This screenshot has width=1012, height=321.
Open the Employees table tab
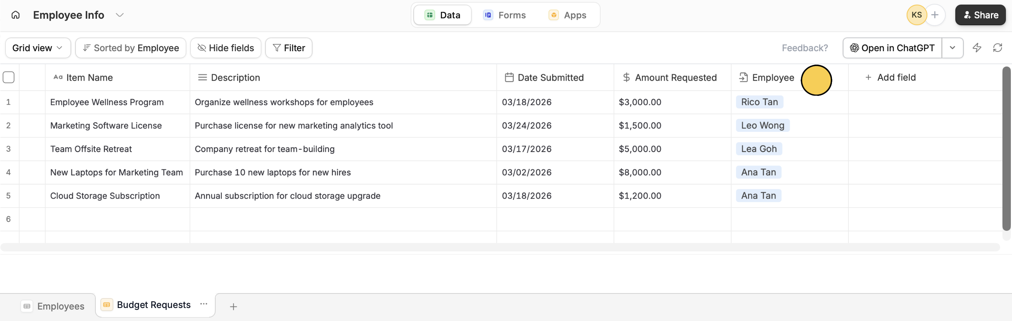pyautogui.click(x=52, y=306)
